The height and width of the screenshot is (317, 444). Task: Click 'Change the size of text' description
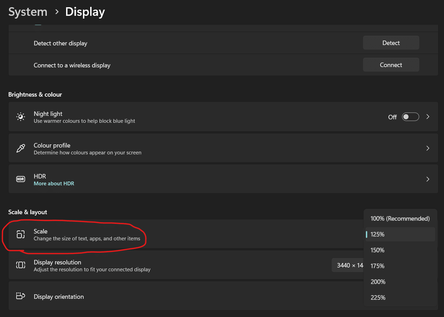pos(87,239)
